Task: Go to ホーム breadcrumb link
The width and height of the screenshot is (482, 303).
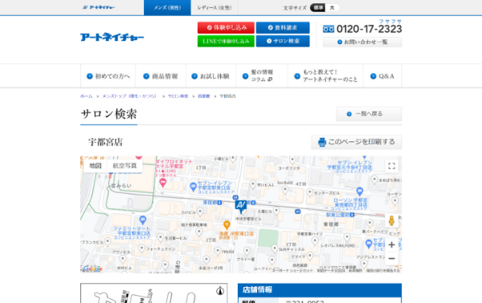Action: [x=87, y=96]
